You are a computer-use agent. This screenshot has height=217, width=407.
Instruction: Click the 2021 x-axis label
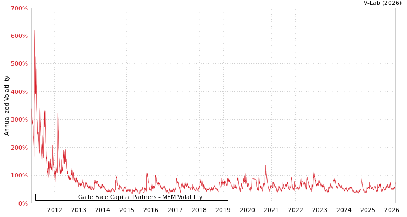[271, 210]
